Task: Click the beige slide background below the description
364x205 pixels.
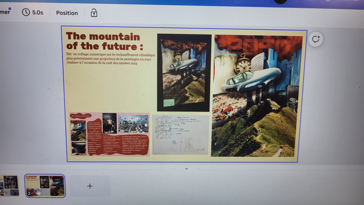Action: tap(109, 89)
